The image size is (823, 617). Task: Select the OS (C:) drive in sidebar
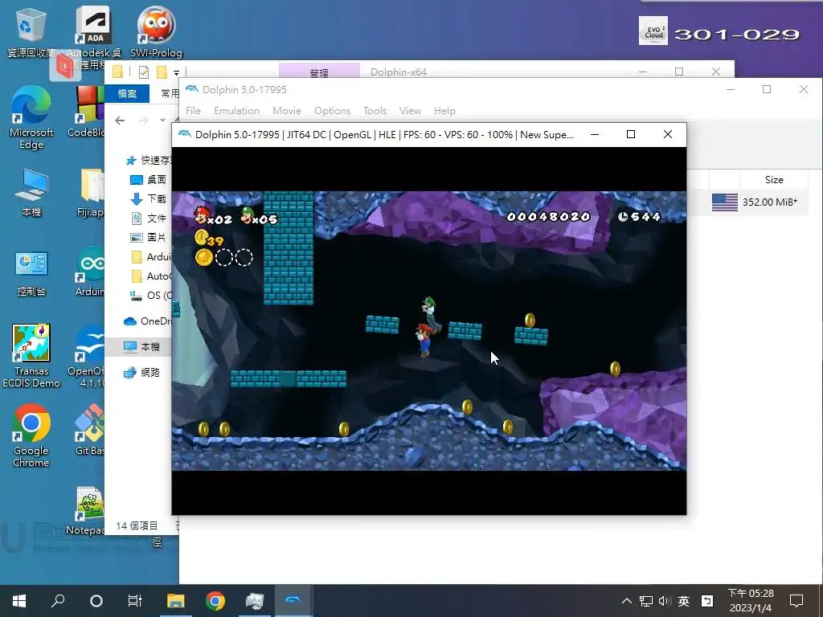click(150, 296)
